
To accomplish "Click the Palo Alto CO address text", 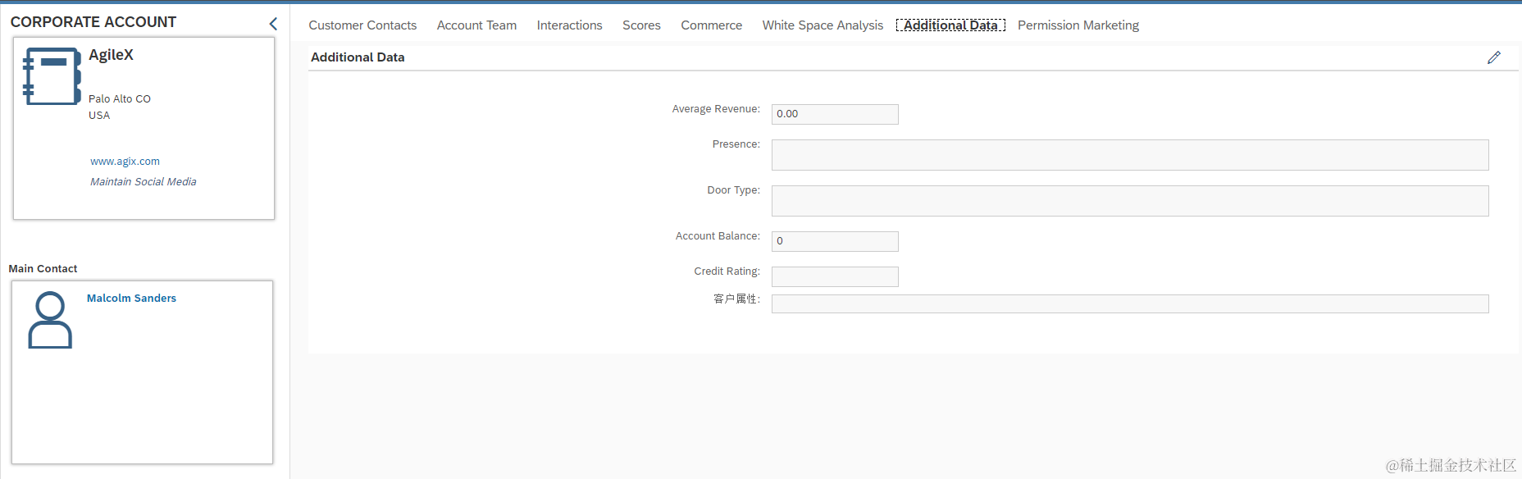I will 120,99.
